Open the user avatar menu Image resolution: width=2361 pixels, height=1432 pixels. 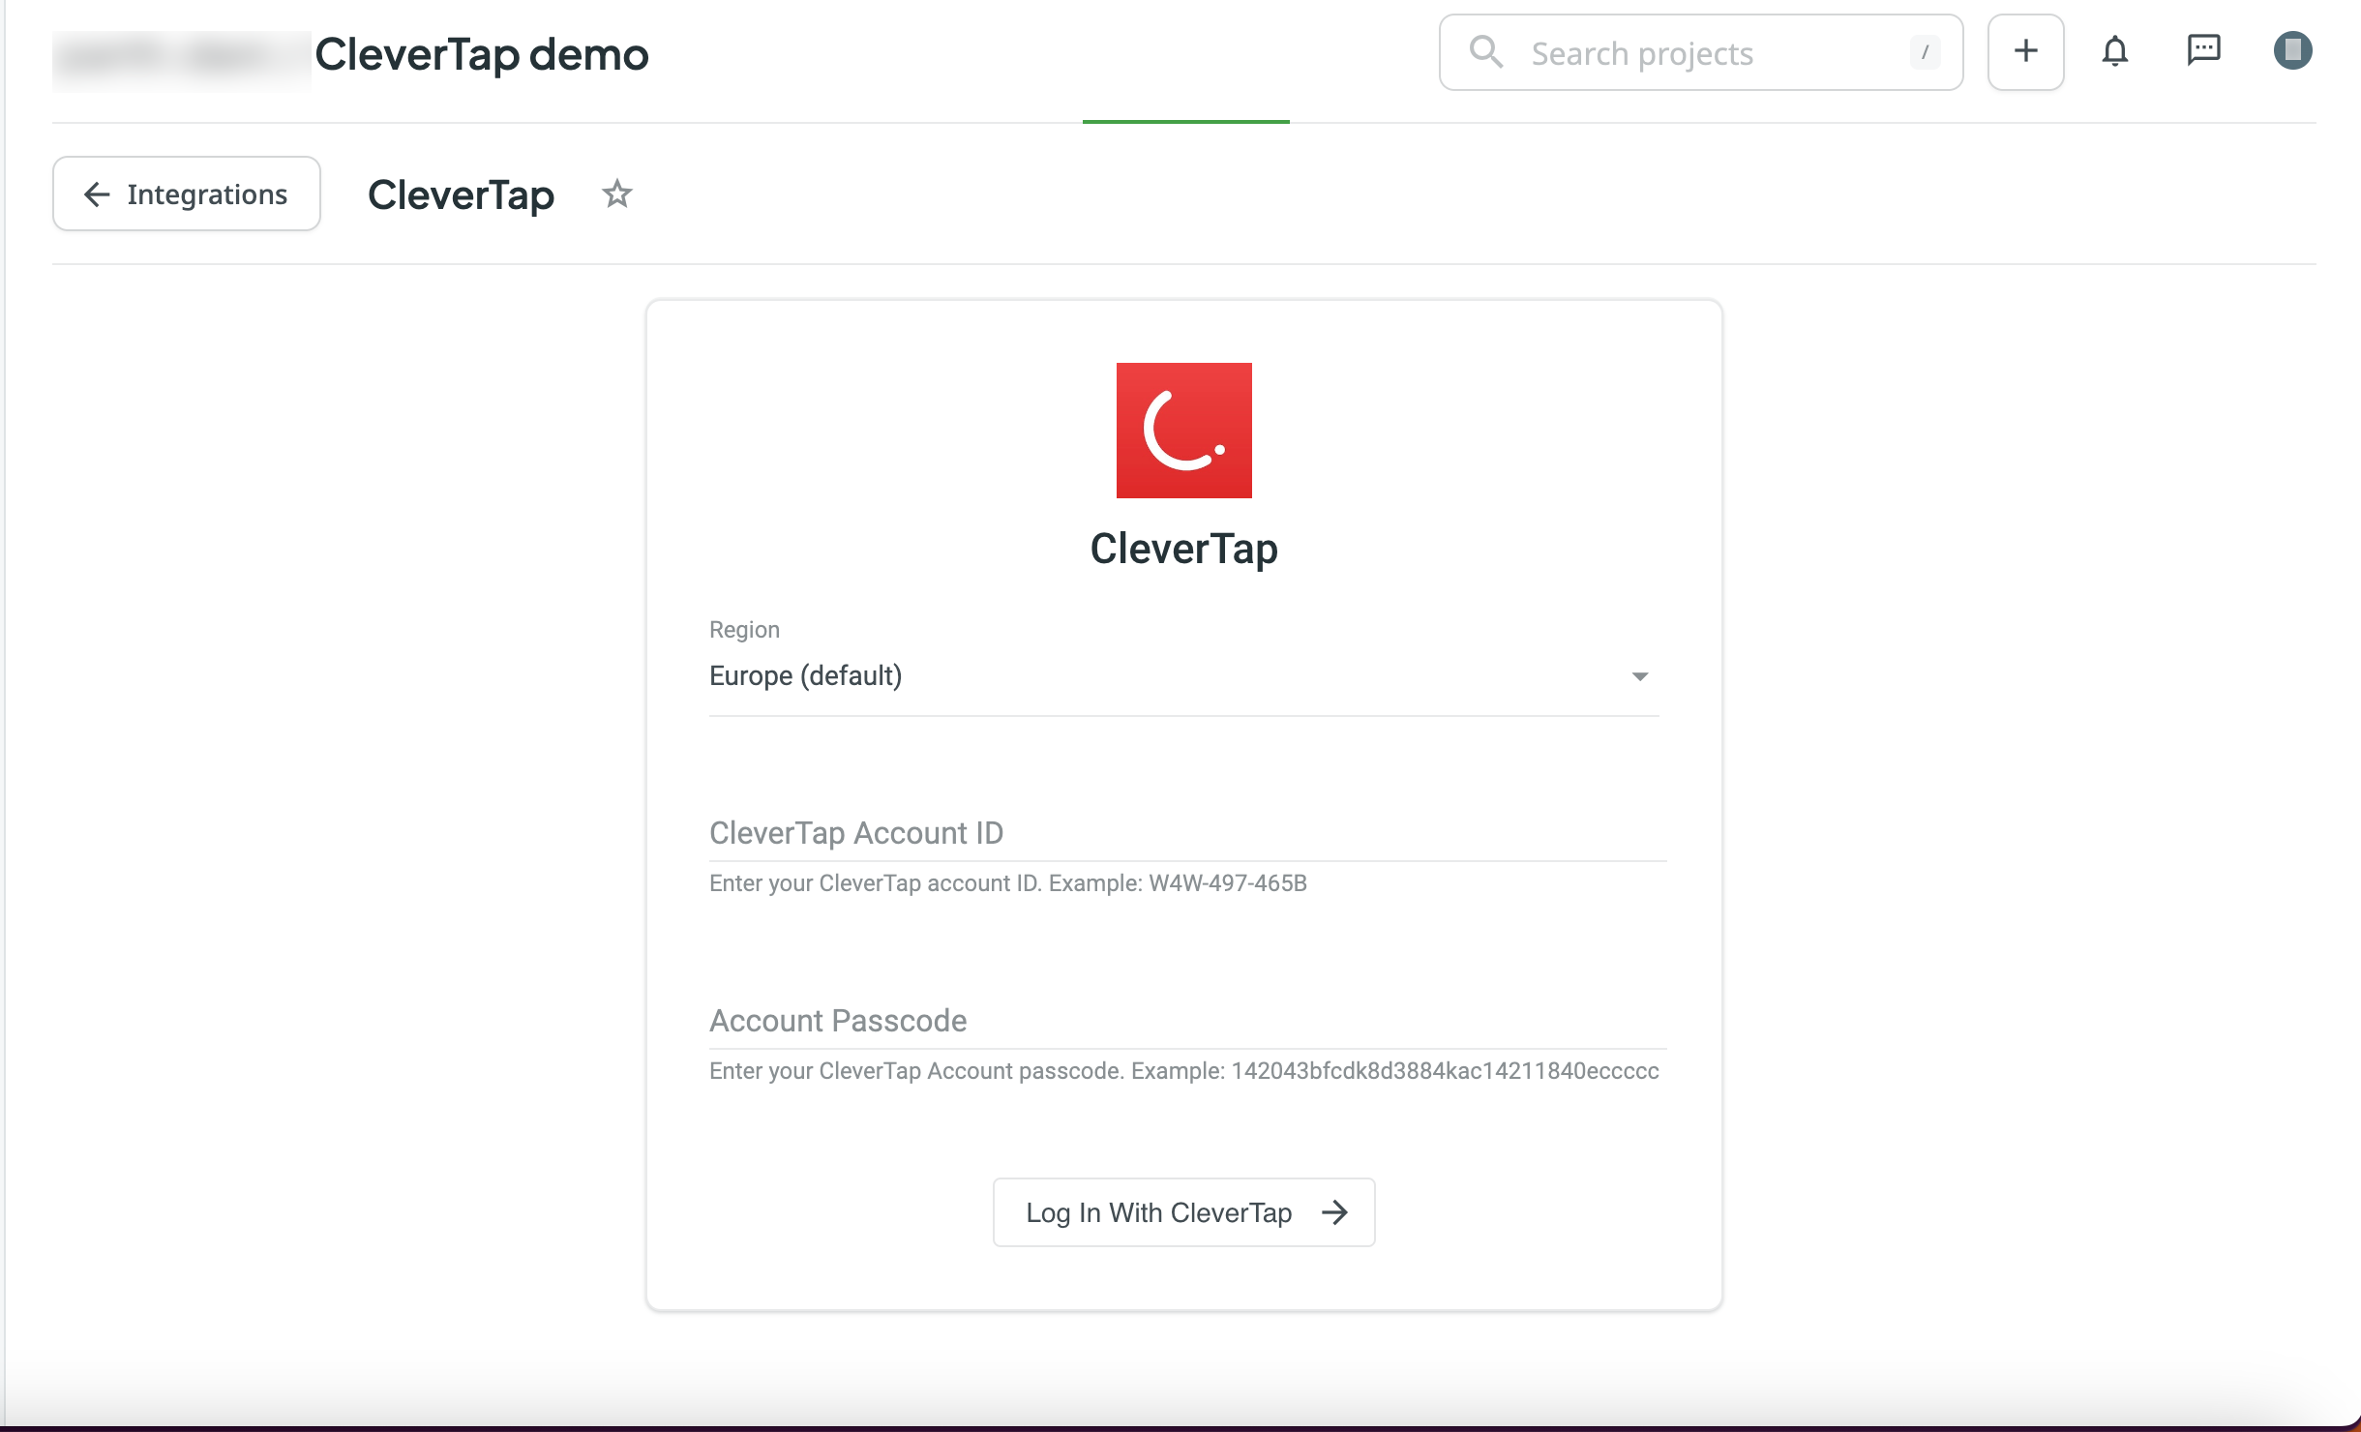[x=2293, y=50]
